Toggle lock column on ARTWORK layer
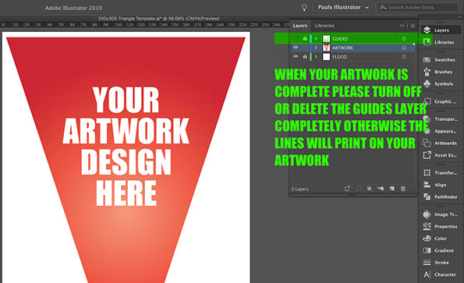The width and height of the screenshot is (464, 283). (305, 48)
